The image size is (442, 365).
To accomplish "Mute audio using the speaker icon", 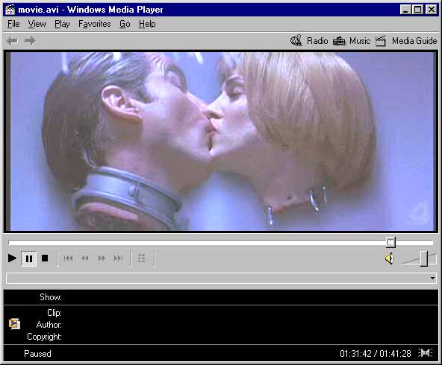I will click(389, 258).
